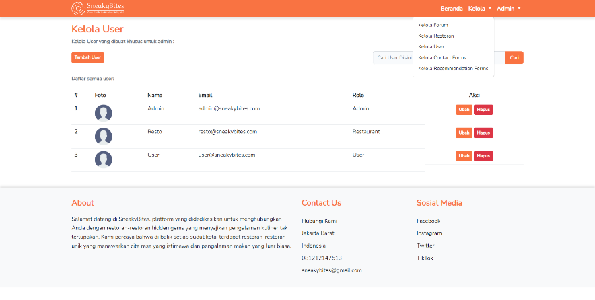Open User's avatar photo in row 3
595x300 pixels.
[x=103, y=159]
